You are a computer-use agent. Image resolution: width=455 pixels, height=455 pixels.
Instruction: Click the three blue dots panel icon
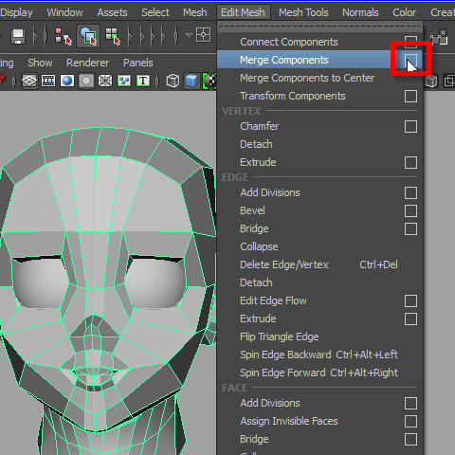(124, 81)
